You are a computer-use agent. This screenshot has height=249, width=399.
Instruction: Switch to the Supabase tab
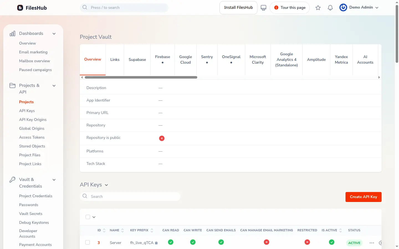point(137,59)
